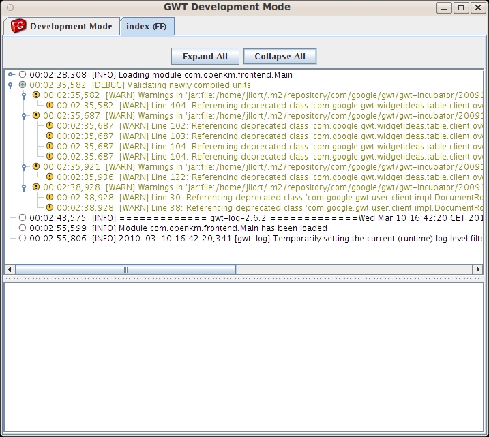Click the debug circle icon of Validating units row
Image resolution: width=489 pixels, height=437 pixels.
coord(23,85)
